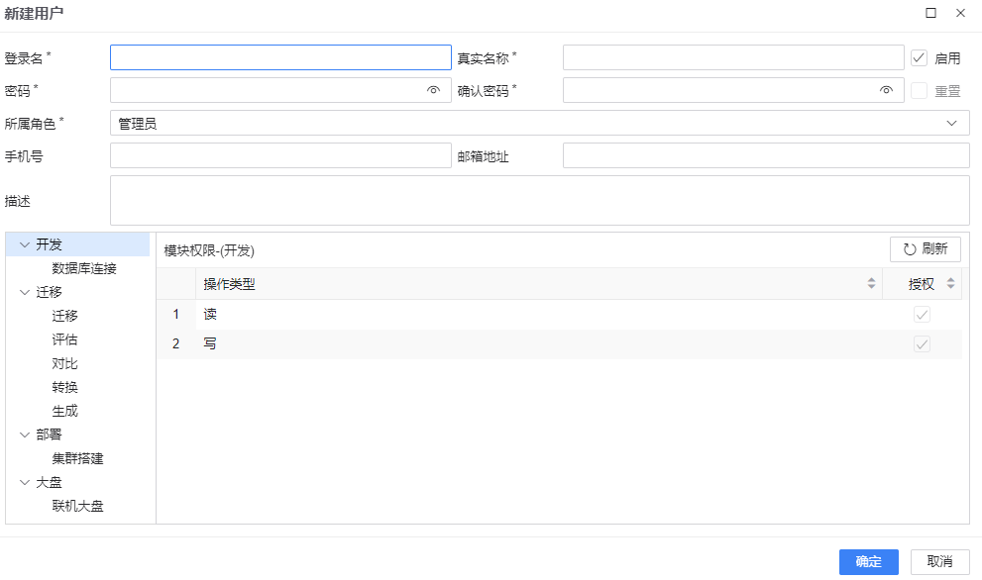Screen dimensions: 982x580
Task: Collapse the 大盘 tree node
Action: (x=25, y=482)
